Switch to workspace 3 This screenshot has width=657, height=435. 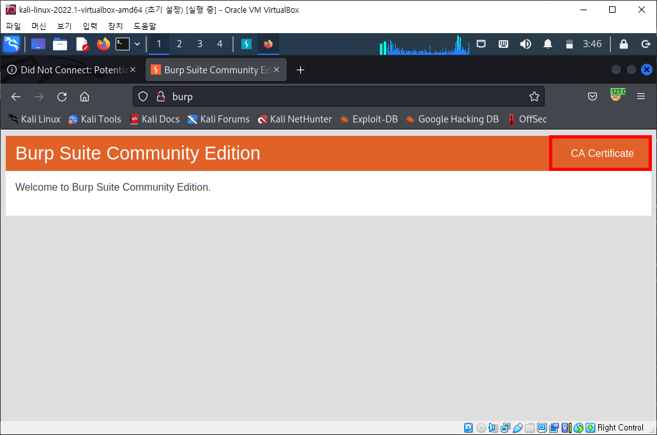point(200,44)
